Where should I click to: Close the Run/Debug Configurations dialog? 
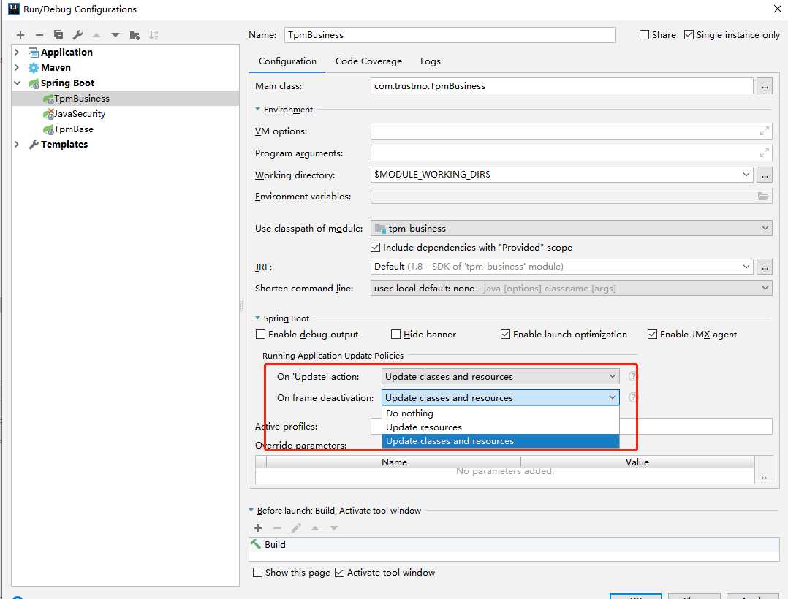[x=777, y=9]
